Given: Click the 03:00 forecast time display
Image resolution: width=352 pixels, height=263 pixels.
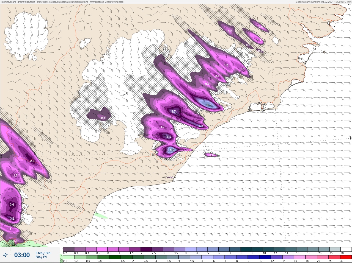Looking at the screenshot, I should click(x=22, y=255).
